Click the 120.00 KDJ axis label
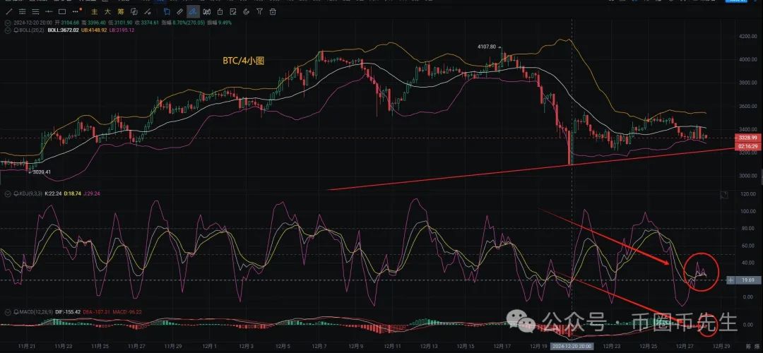The image size is (763, 353). [x=750, y=194]
